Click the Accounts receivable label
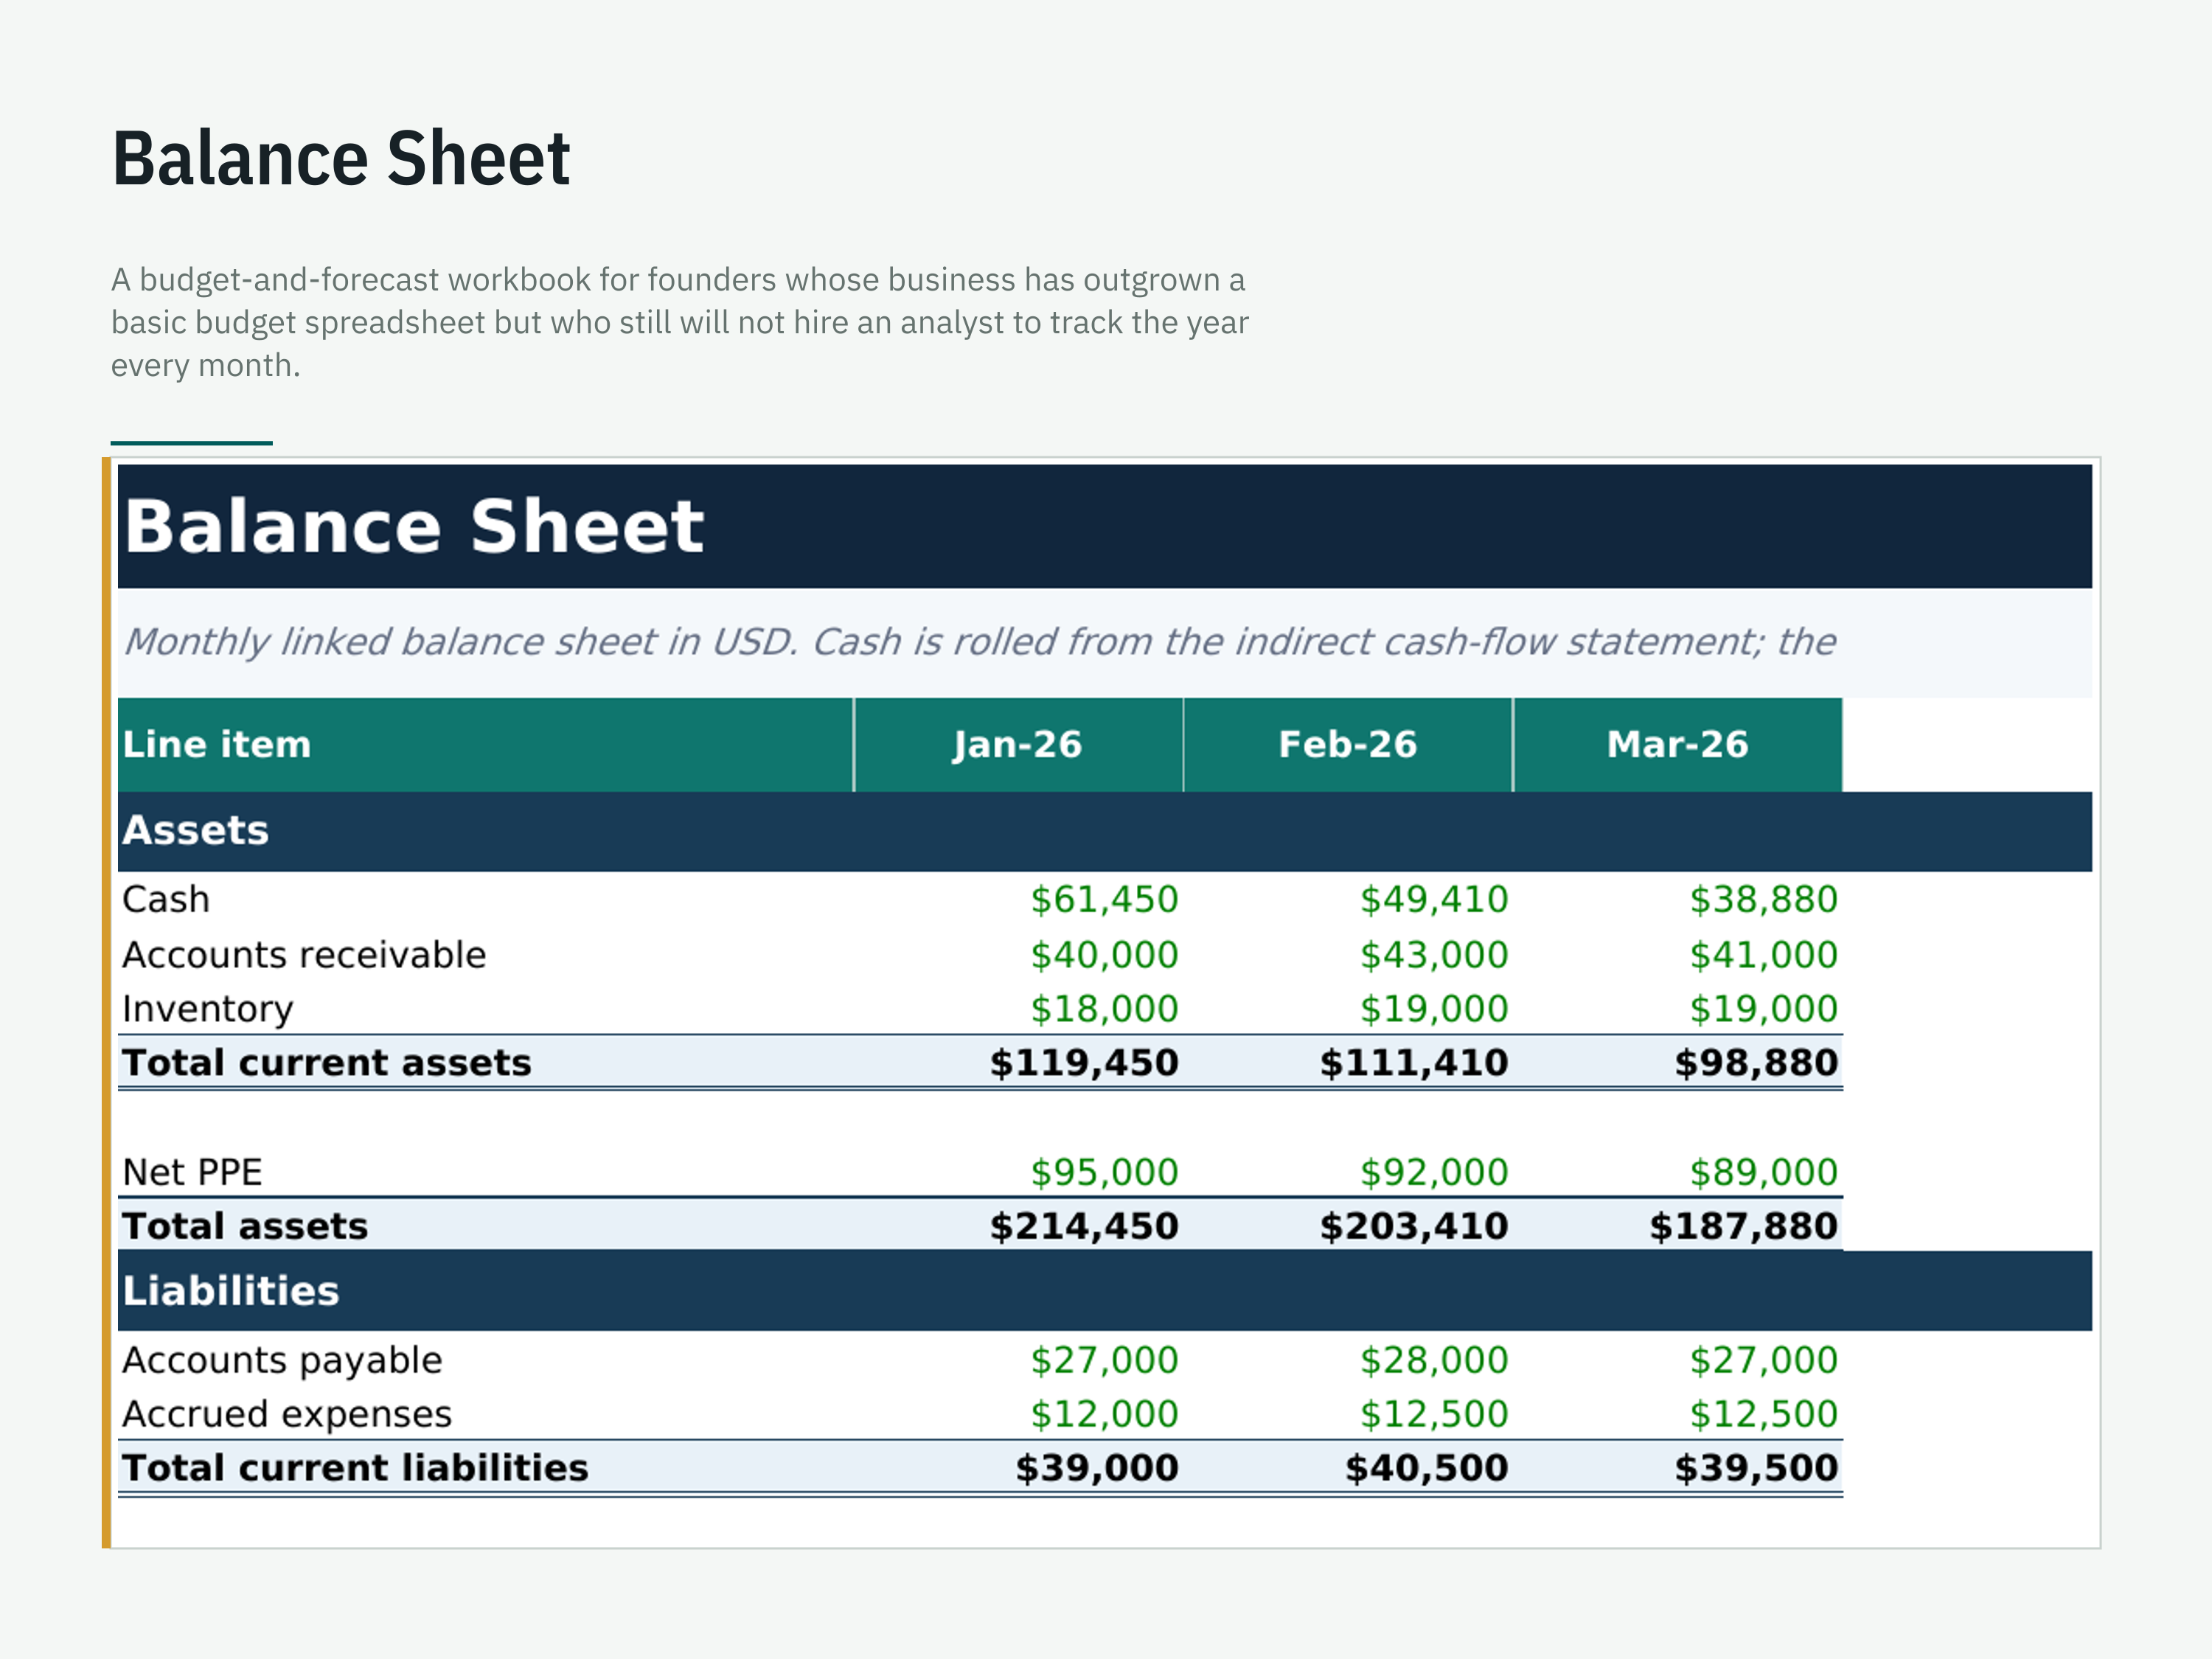The image size is (2212, 1659). (304, 955)
